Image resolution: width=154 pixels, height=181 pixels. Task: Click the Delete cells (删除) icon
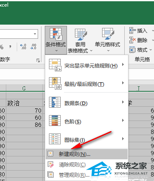132,40
